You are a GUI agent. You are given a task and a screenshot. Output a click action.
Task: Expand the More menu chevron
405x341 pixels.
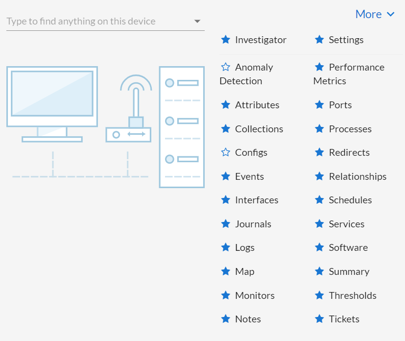pos(390,15)
